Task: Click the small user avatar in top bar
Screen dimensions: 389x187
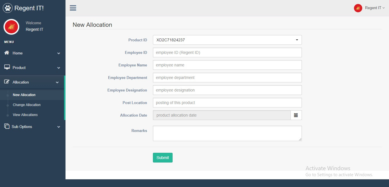Action: pos(358,8)
